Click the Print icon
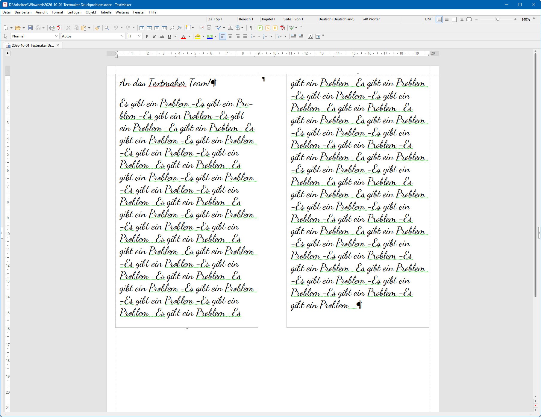This screenshot has height=417, width=541. point(52,28)
